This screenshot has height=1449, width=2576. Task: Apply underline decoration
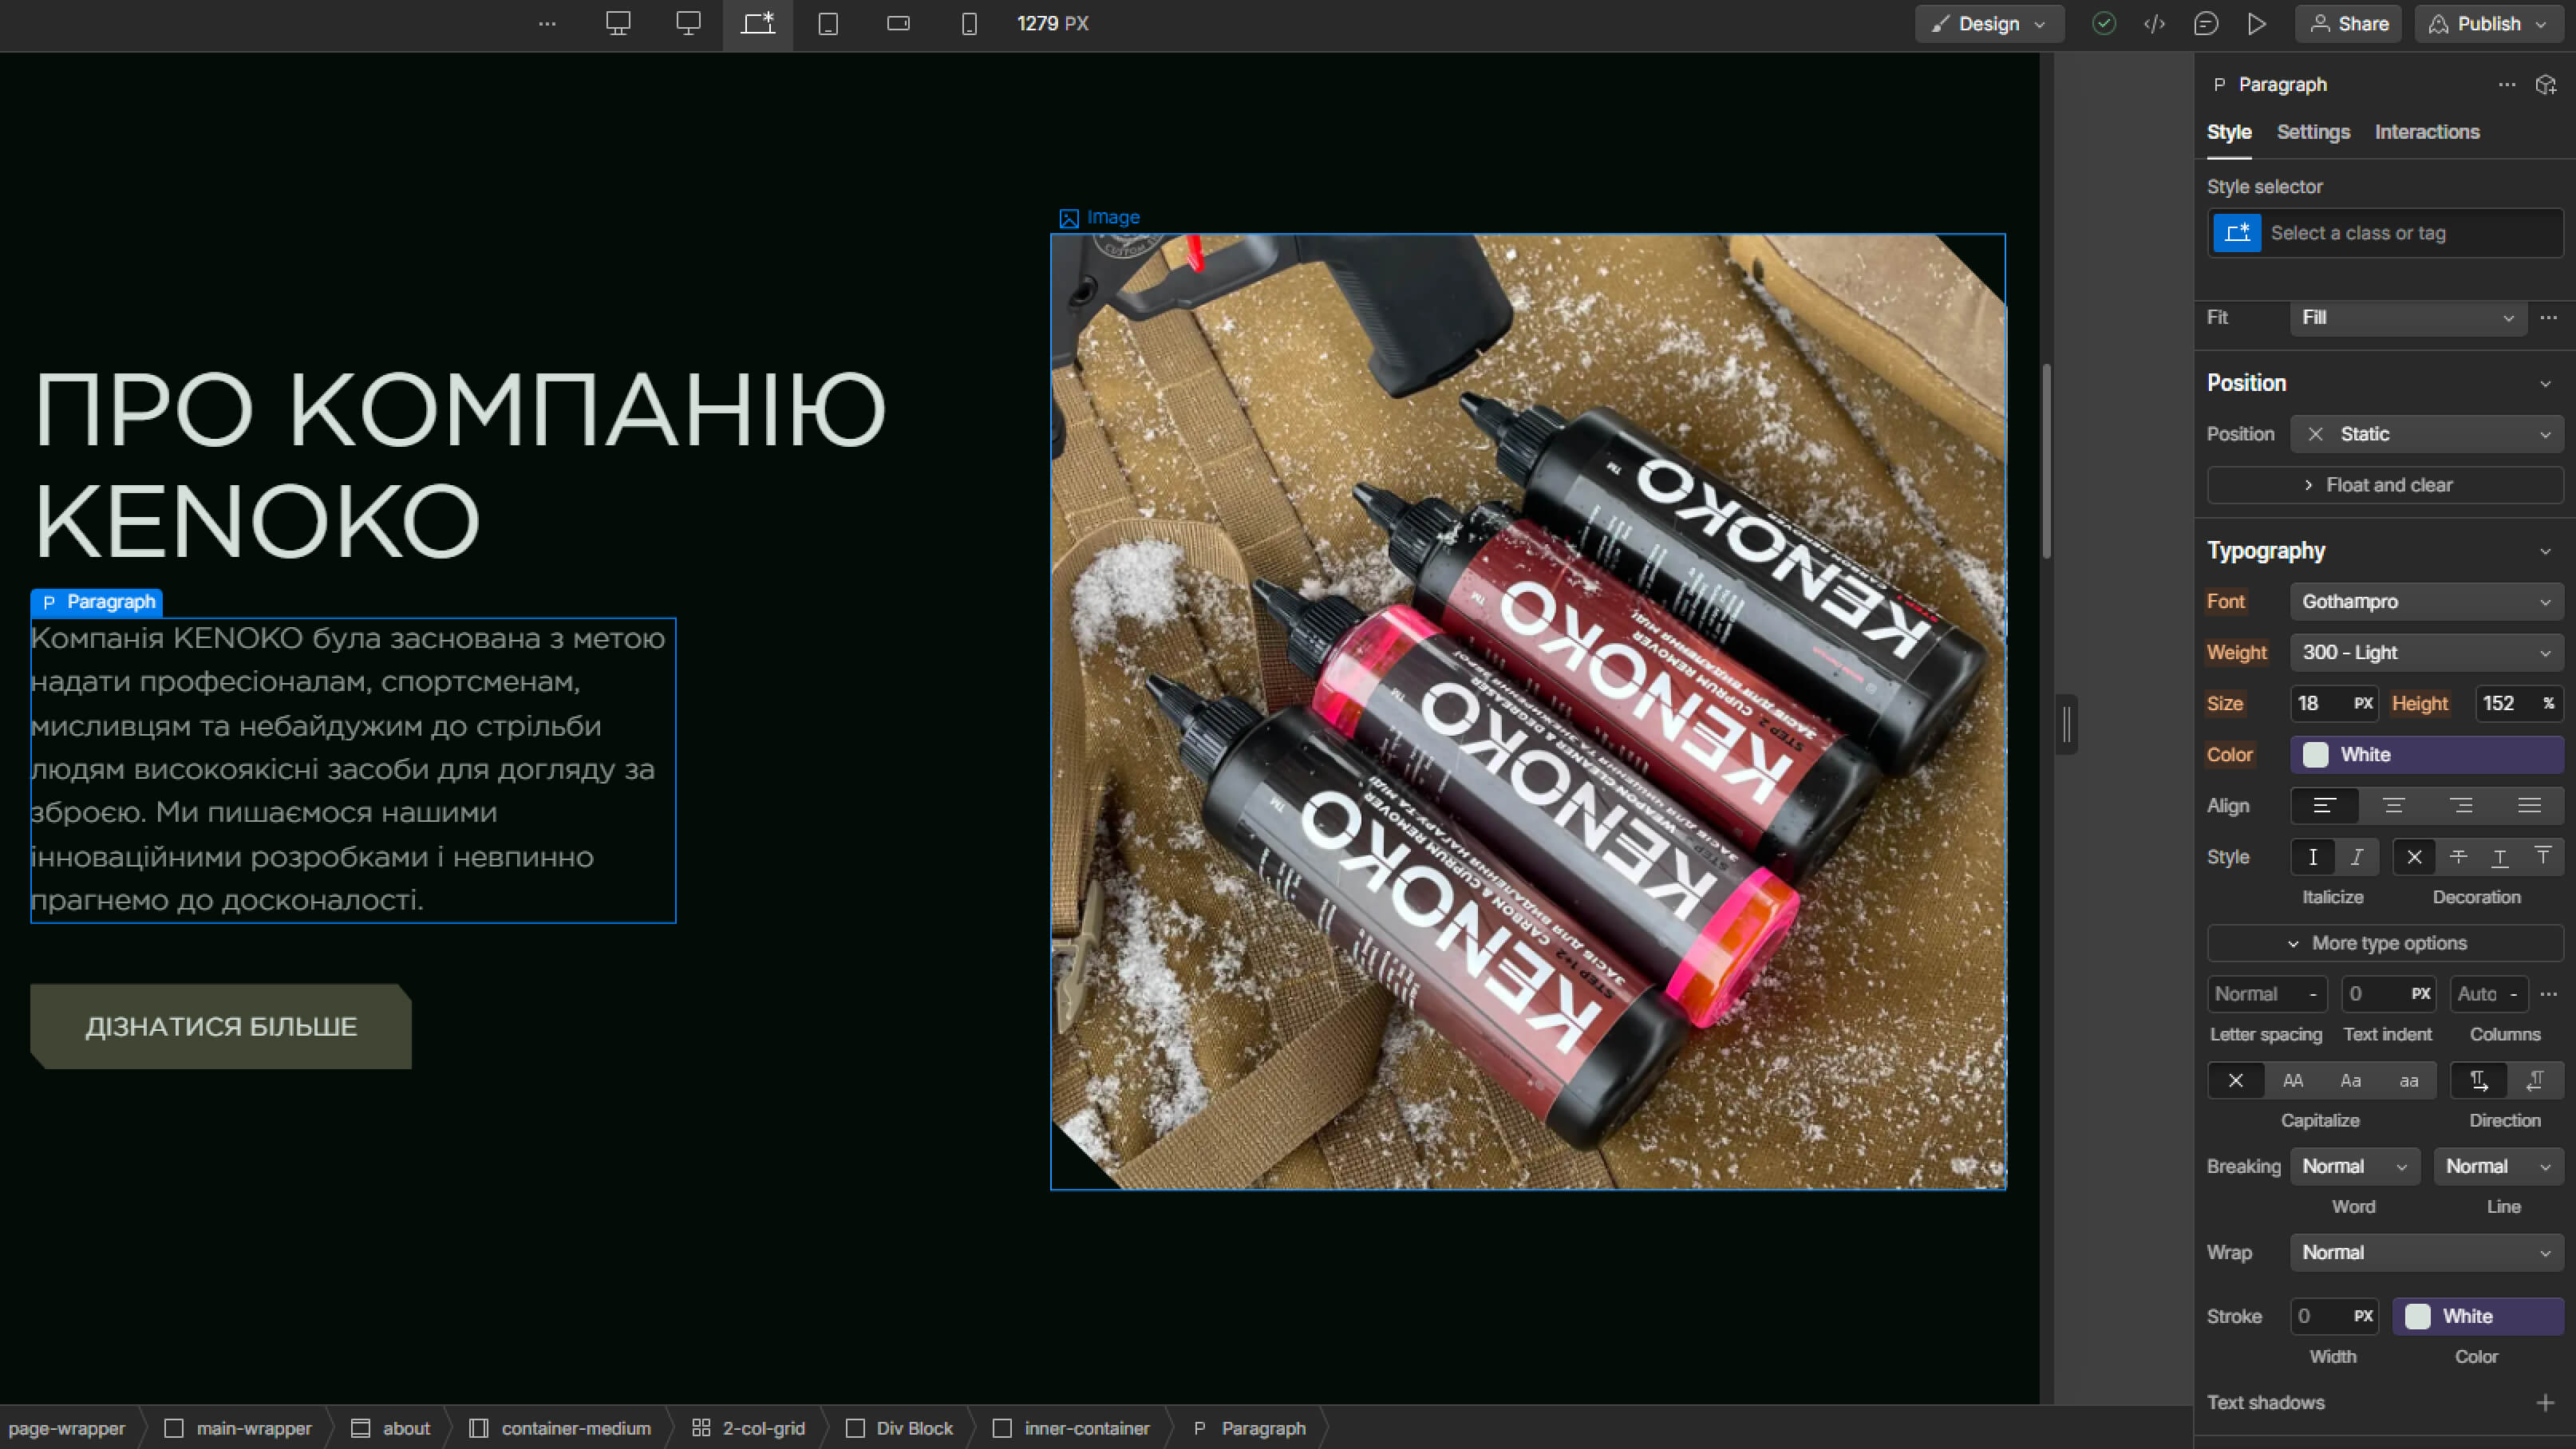[2500, 857]
